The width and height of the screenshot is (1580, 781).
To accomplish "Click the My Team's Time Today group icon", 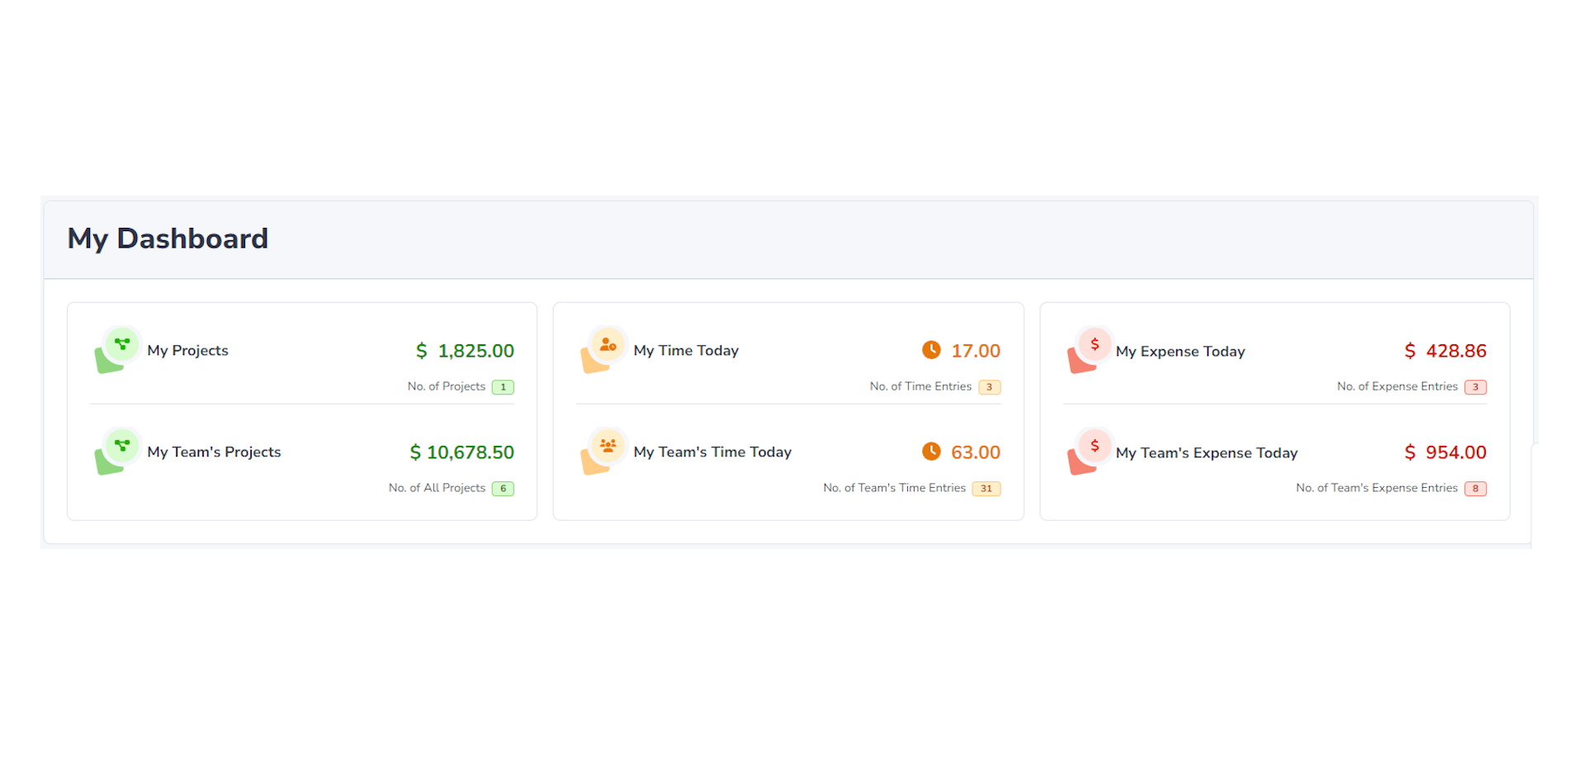I will pyautogui.click(x=608, y=446).
